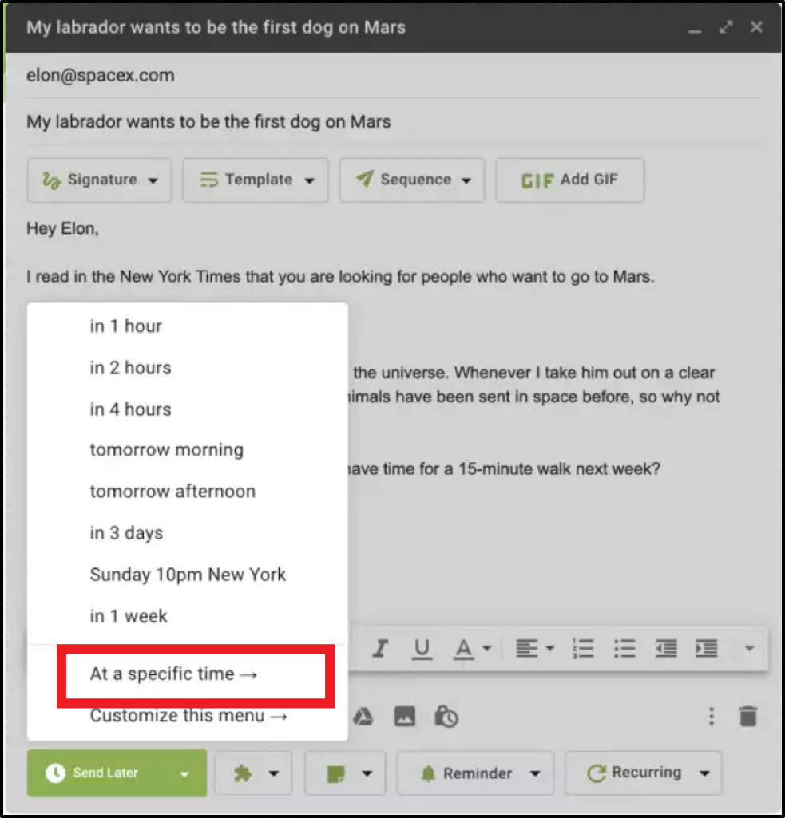Click the Add GIF button
The height and width of the screenshot is (818, 785).
(x=569, y=180)
